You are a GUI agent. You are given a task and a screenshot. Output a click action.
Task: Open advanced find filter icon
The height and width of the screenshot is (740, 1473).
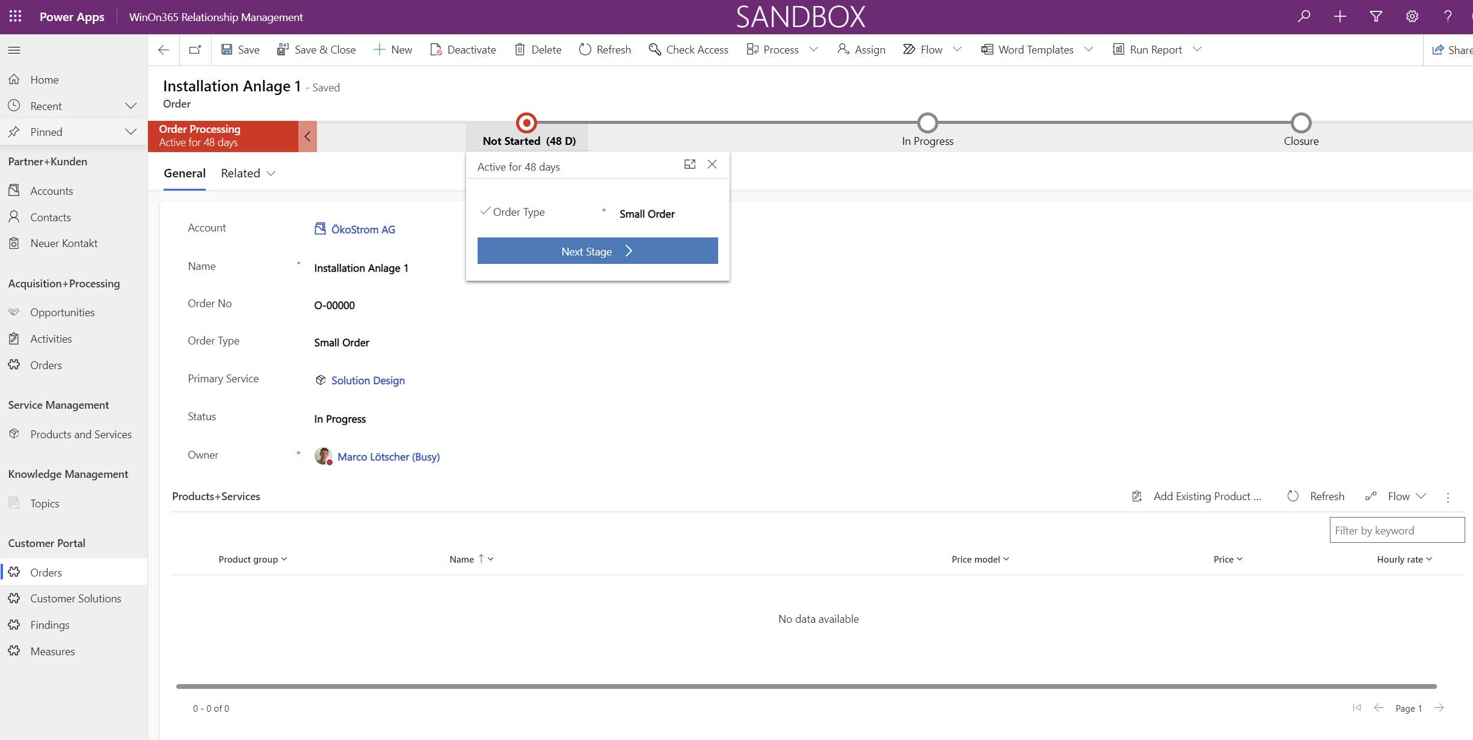[1376, 16]
